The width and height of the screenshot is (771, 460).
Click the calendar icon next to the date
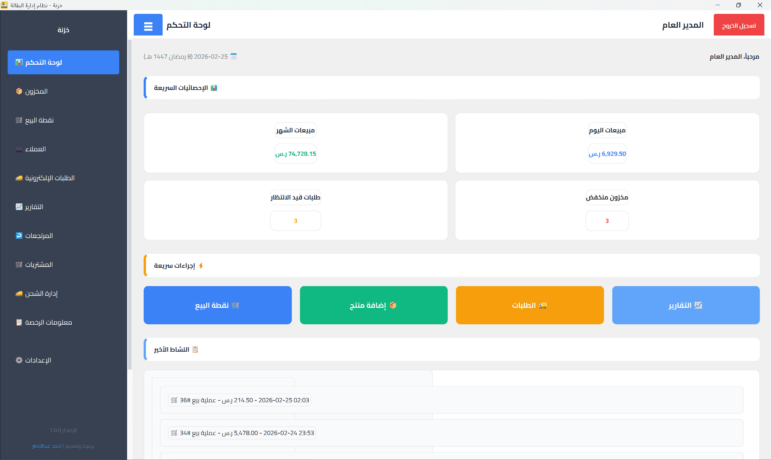(234, 57)
